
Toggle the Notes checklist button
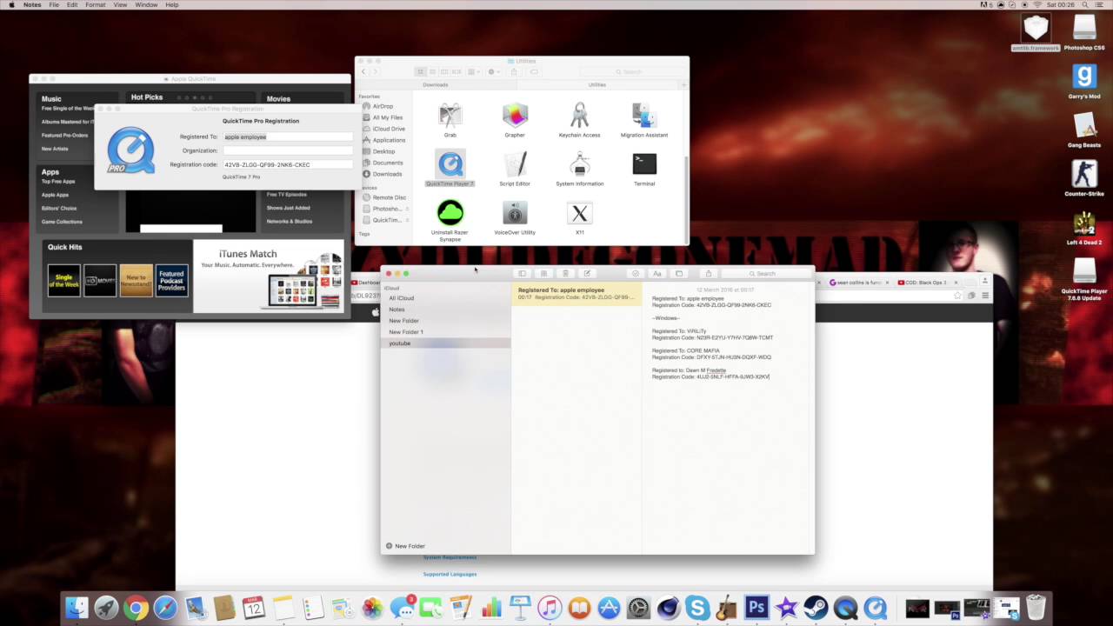[636, 274]
